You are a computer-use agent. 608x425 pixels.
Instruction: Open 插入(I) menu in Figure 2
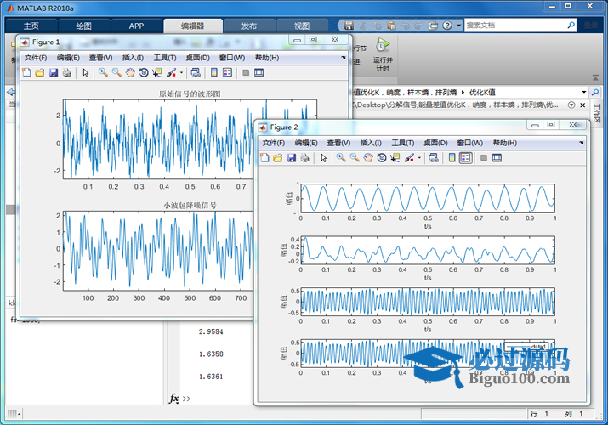pyautogui.click(x=372, y=143)
